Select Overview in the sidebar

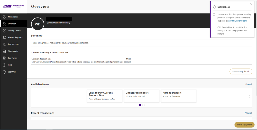click(13, 24)
